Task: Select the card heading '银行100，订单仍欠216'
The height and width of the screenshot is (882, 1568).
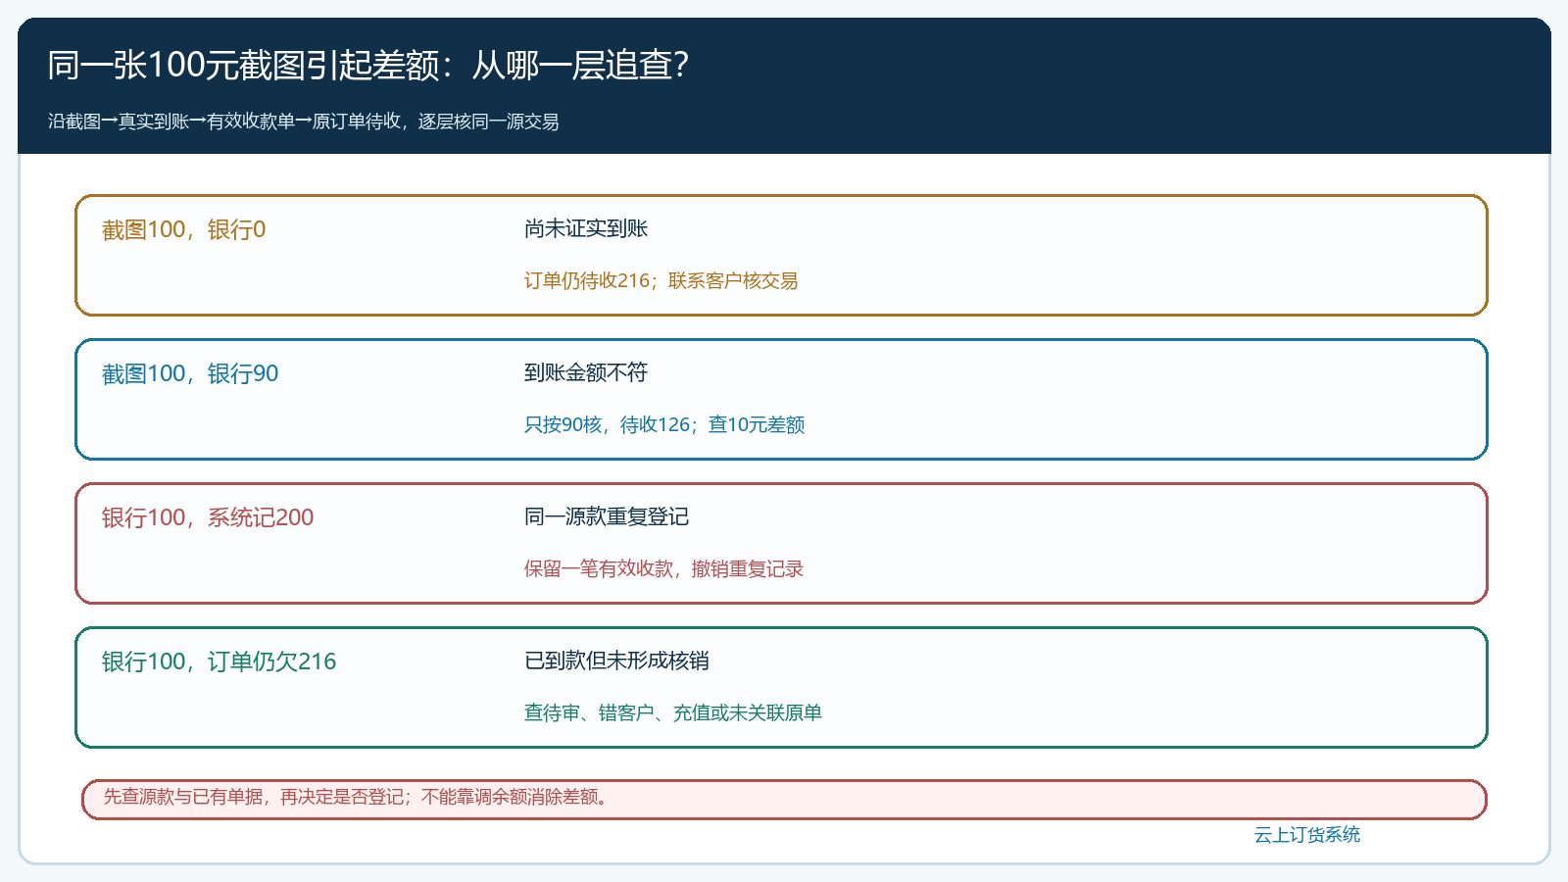Action: (x=219, y=661)
